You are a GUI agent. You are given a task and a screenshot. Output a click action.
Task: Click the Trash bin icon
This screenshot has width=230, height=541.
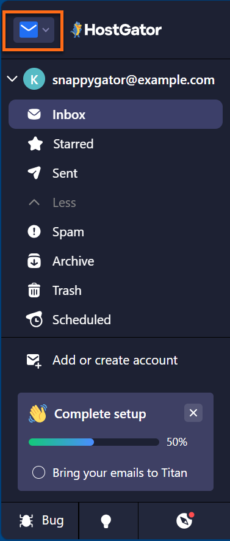(34, 291)
